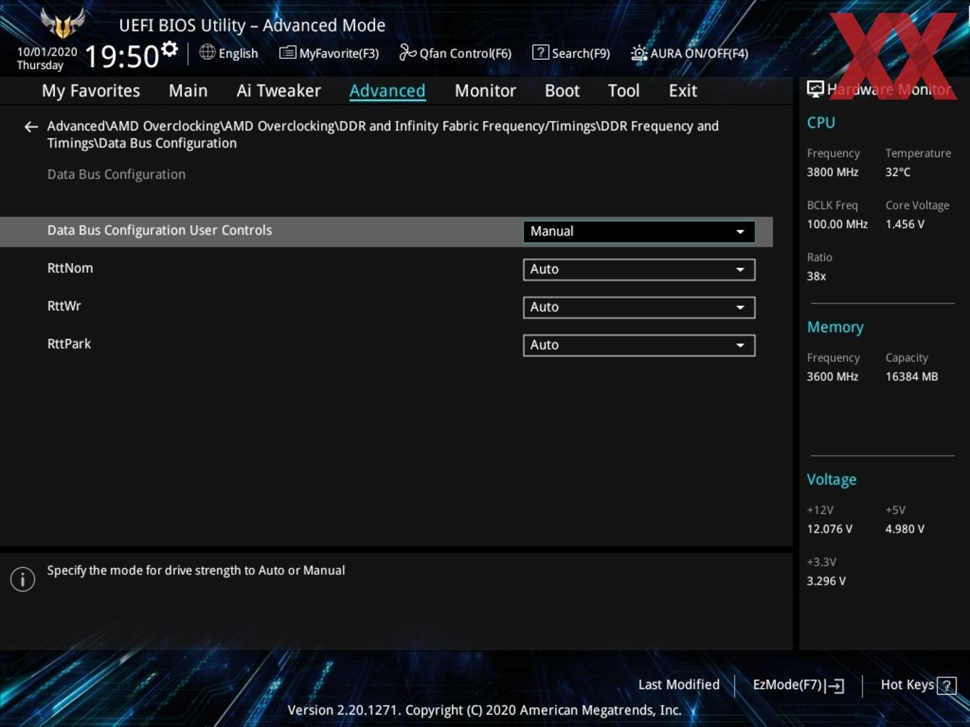Open Qfan Control(F6)
This screenshot has width=970, height=727.
[455, 53]
